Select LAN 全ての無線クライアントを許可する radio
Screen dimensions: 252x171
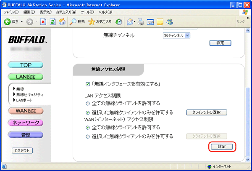click(x=88, y=103)
